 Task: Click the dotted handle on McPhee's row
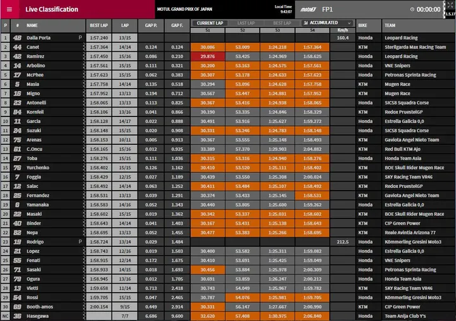tap(84, 75)
